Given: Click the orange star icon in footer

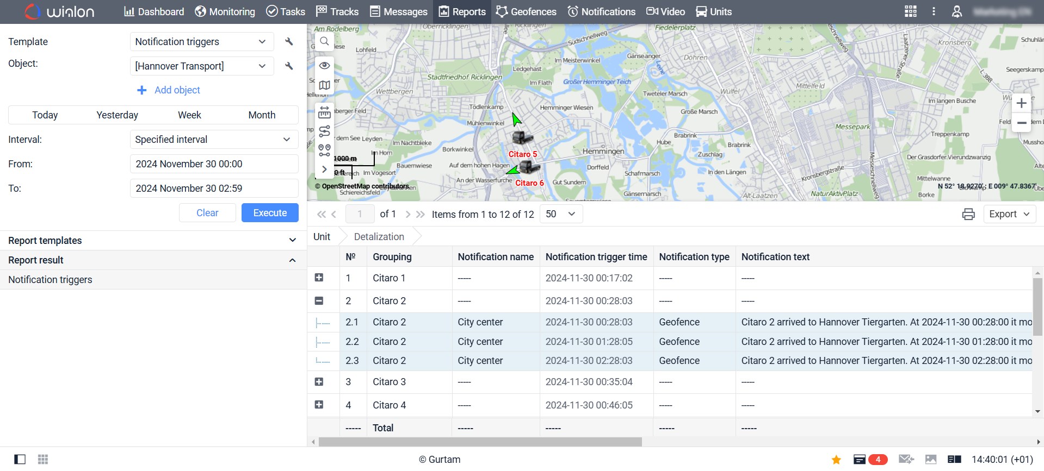Looking at the screenshot, I should (836, 460).
